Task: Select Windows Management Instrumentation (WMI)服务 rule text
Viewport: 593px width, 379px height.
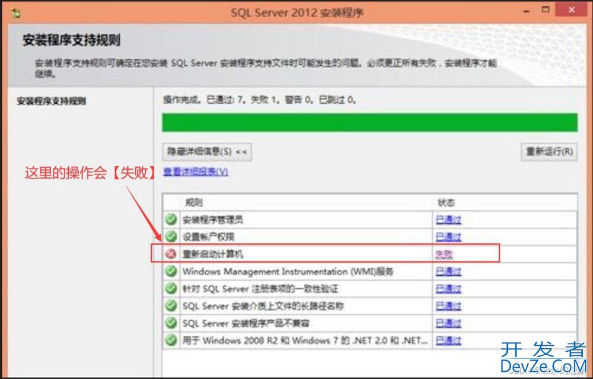Action: [x=288, y=272]
